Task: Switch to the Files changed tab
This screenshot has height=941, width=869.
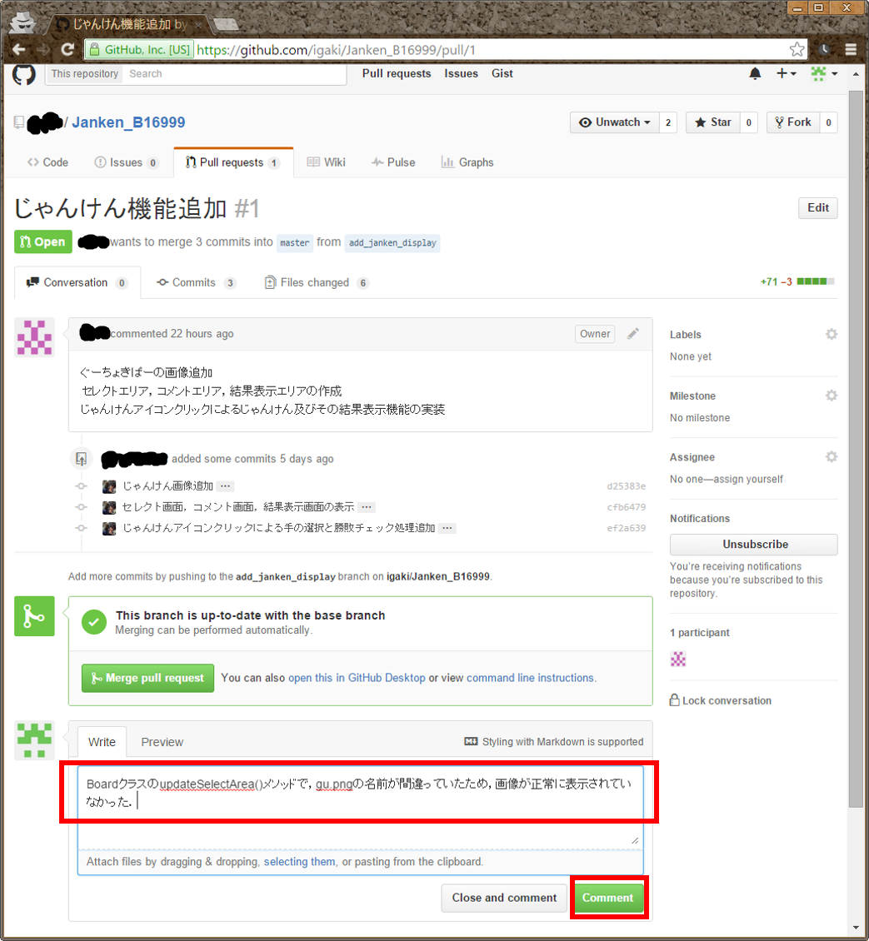Action: (x=316, y=283)
